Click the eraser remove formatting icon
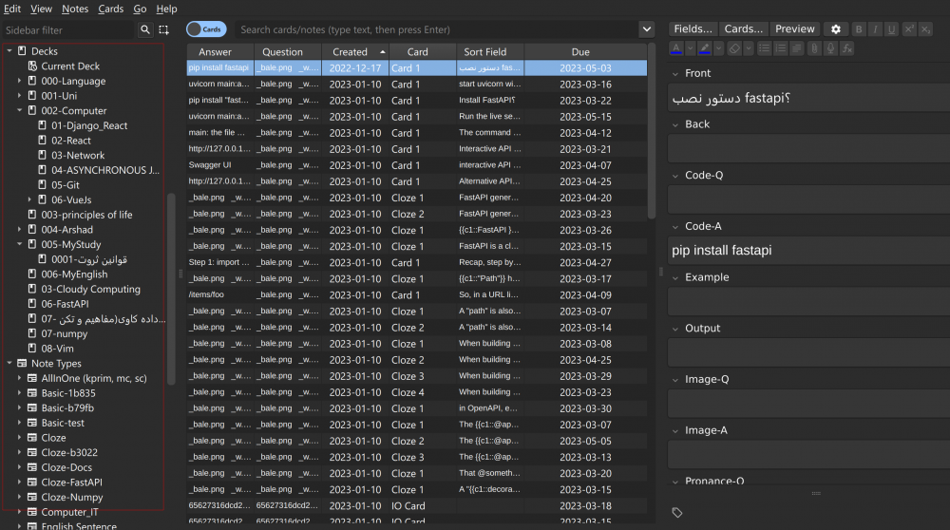The width and height of the screenshot is (950, 530). click(733, 47)
